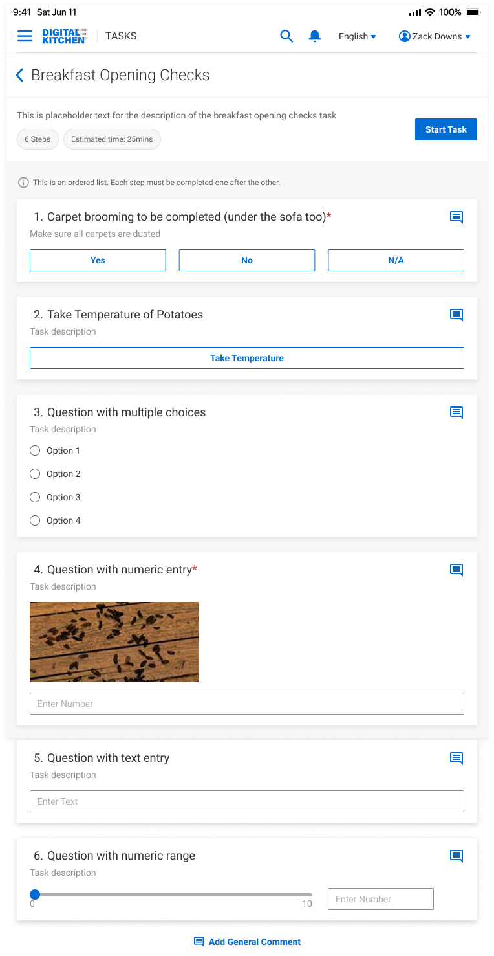Pick the Option 4 radio button
Screen dimensions: 494x956
[35, 520]
